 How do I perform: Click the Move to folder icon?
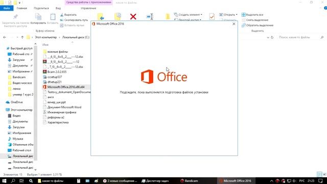101,16
